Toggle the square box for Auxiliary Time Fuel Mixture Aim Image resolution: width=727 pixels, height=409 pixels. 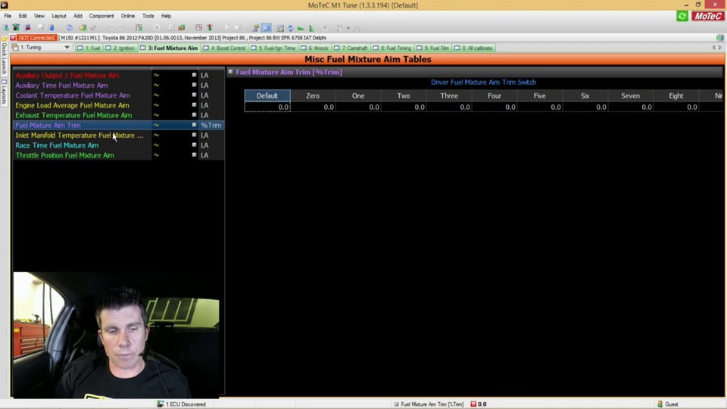(195, 85)
